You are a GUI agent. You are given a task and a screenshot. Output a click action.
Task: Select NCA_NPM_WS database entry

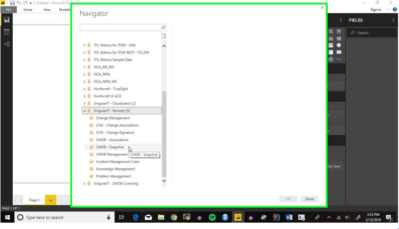(105, 82)
